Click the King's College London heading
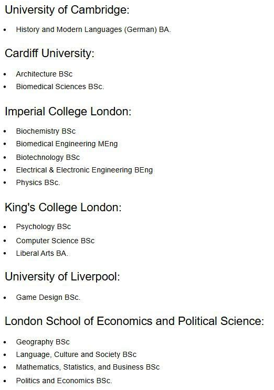 [x=63, y=208]
